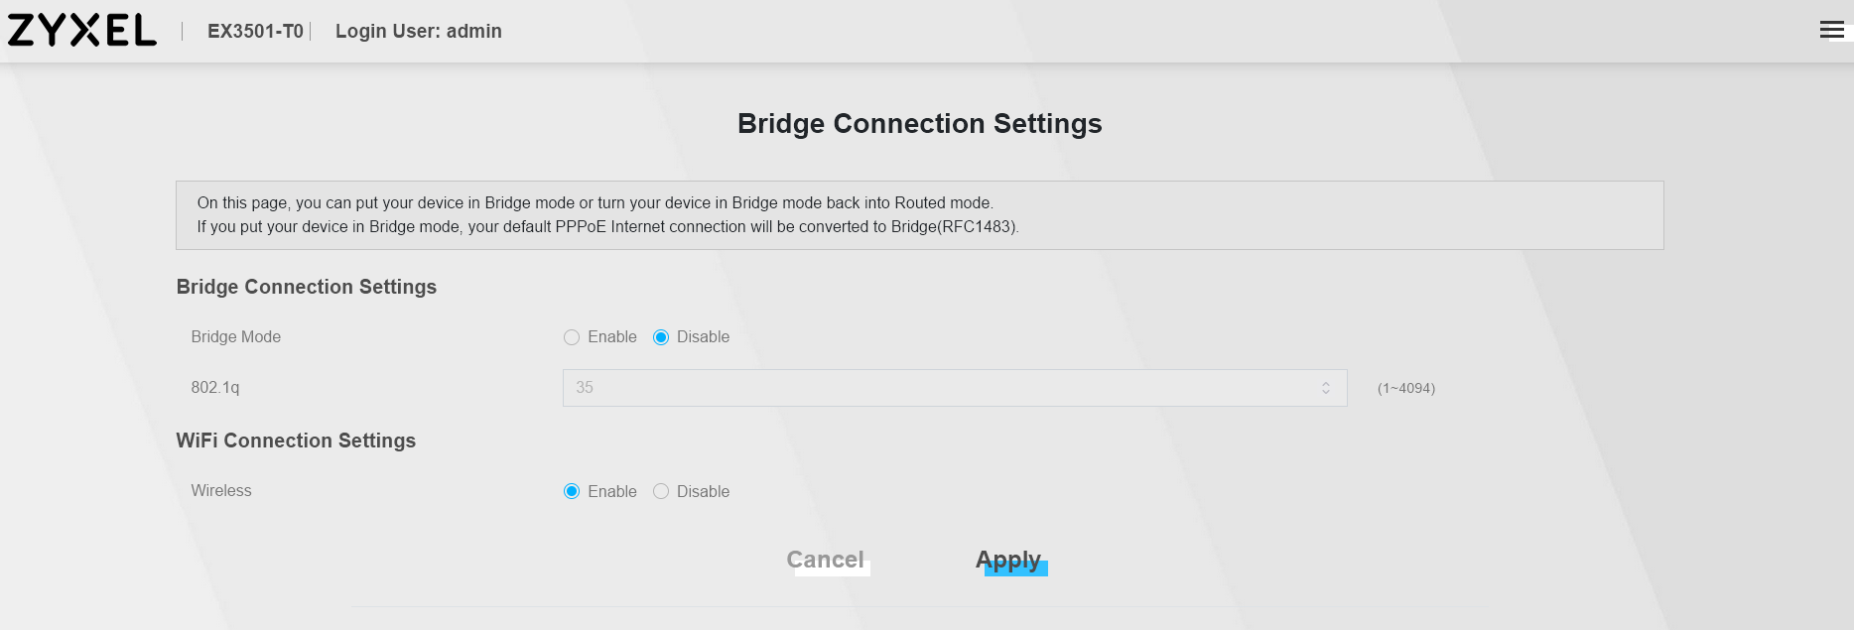Click the EX3501-T0 model name
The height and width of the screenshot is (630, 1854).
[x=255, y=31]
